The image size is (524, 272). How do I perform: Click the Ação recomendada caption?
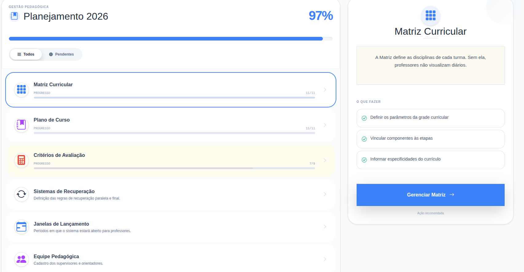coord(430,213)
